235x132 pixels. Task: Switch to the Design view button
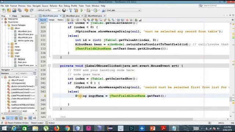click(51, 20)
